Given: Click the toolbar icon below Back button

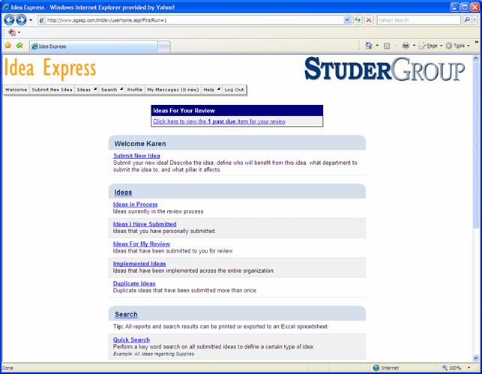Looking at the screenshot, I should coord(12,32).
